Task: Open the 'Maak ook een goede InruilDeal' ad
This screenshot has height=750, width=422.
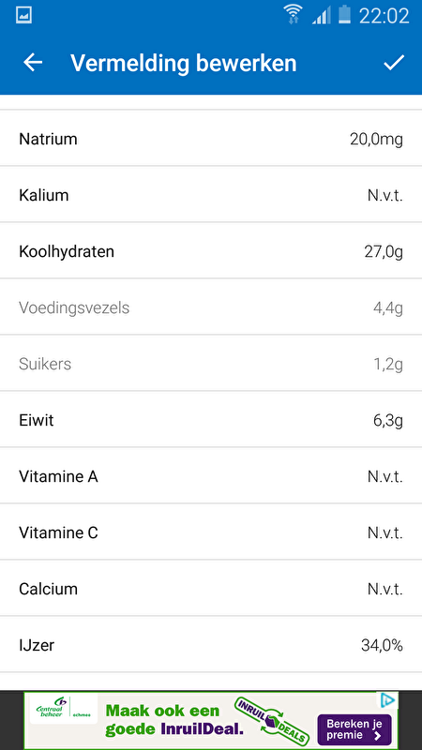Action: (211, 720)
